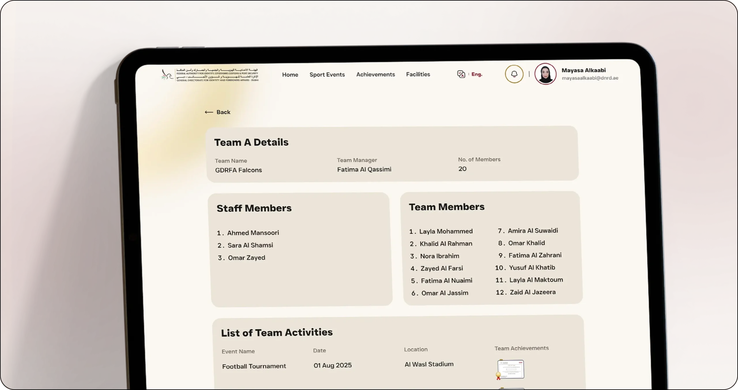Click the Staff Members heading
The image size is (738, 390).
click(x=254, y=208)
